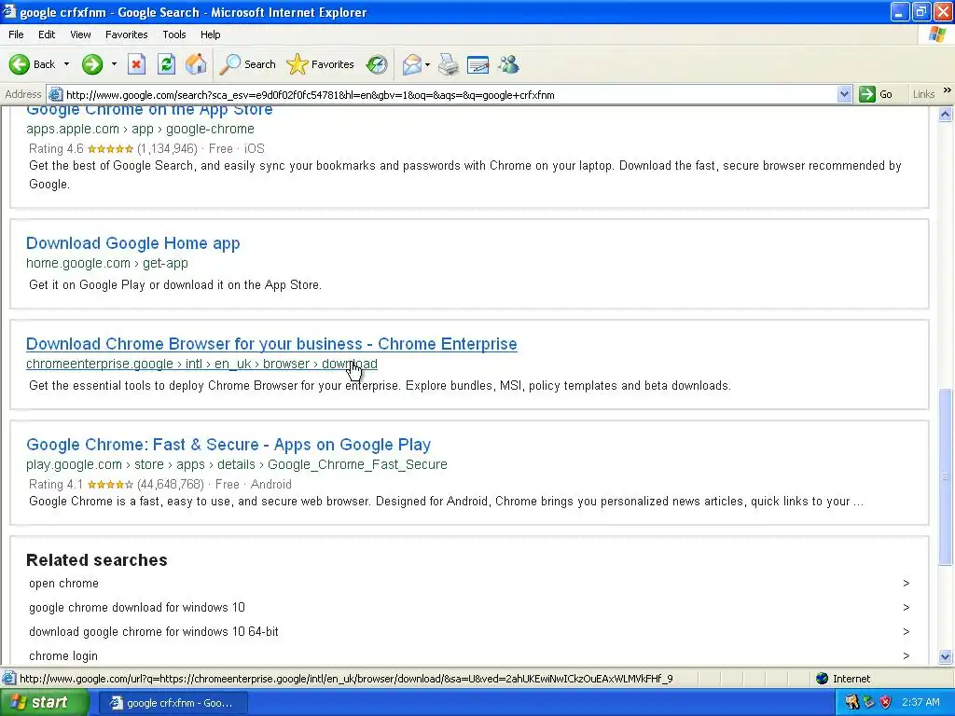The height and width of the screenshot is (716, 955).
Task: Print the page with printer icon
Action: click(x=449, y=64)
